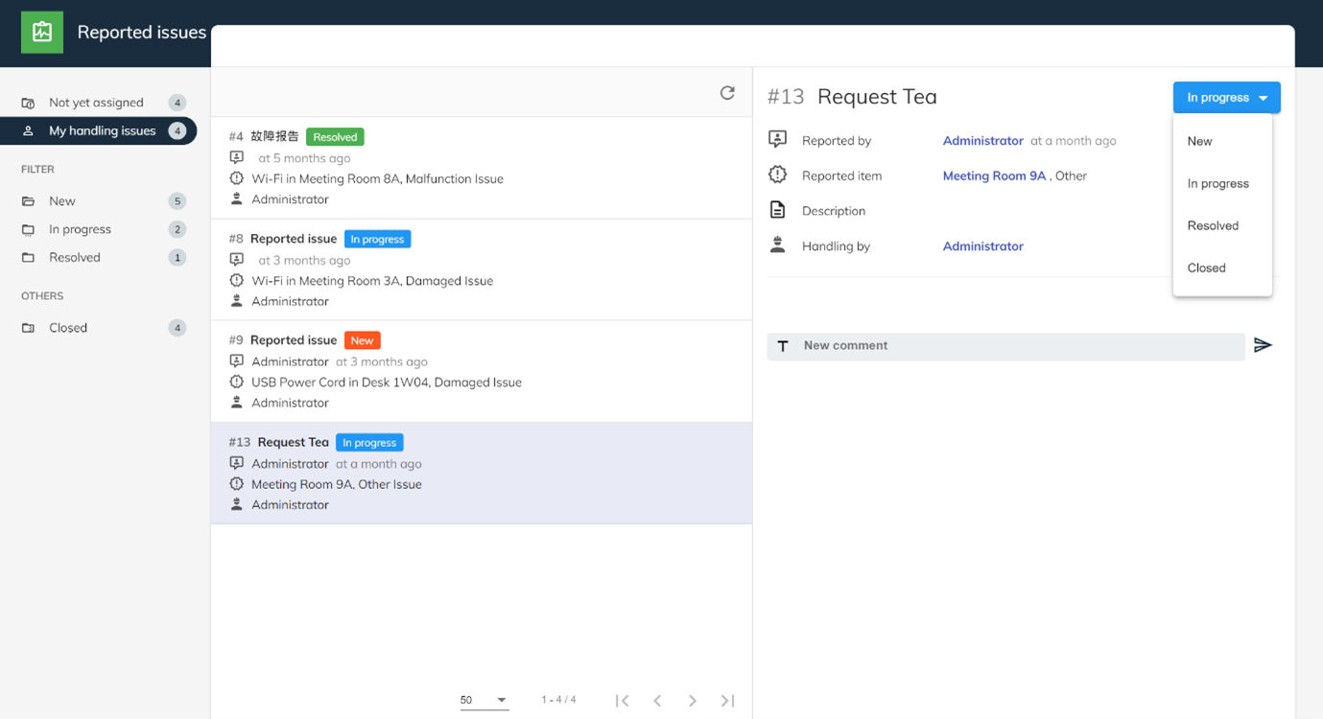Click the refresh icon above issue list
The width and height of the screenshot is (1323, 719).
click(727, 93)
